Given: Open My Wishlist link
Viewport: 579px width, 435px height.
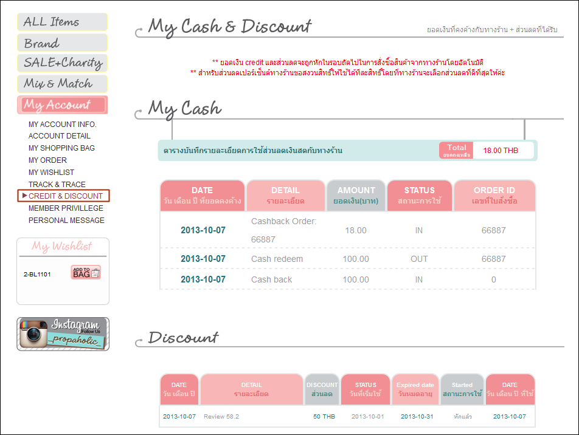Looking at the screenshot, I should pos(51,173).
